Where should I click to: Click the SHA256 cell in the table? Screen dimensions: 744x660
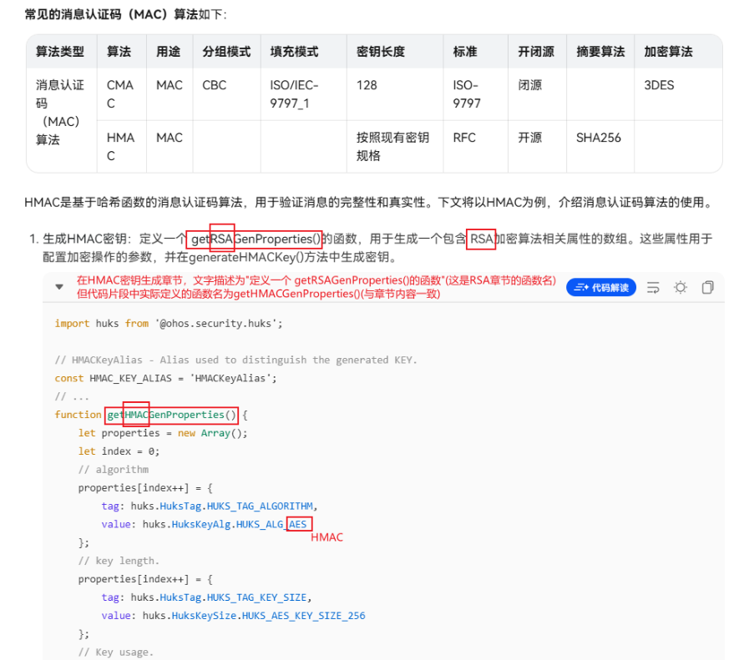[x=599, y=138]
